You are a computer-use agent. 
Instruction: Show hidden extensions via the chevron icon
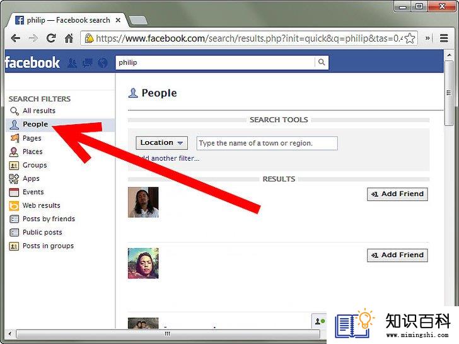coord(427,38)
